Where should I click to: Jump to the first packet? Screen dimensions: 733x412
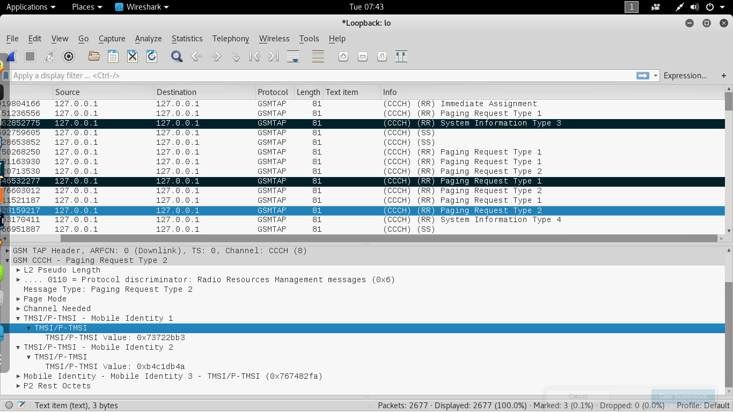(254, 56)
